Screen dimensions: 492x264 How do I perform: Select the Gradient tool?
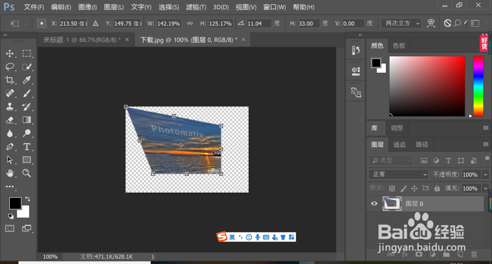[x=27, y=120]
